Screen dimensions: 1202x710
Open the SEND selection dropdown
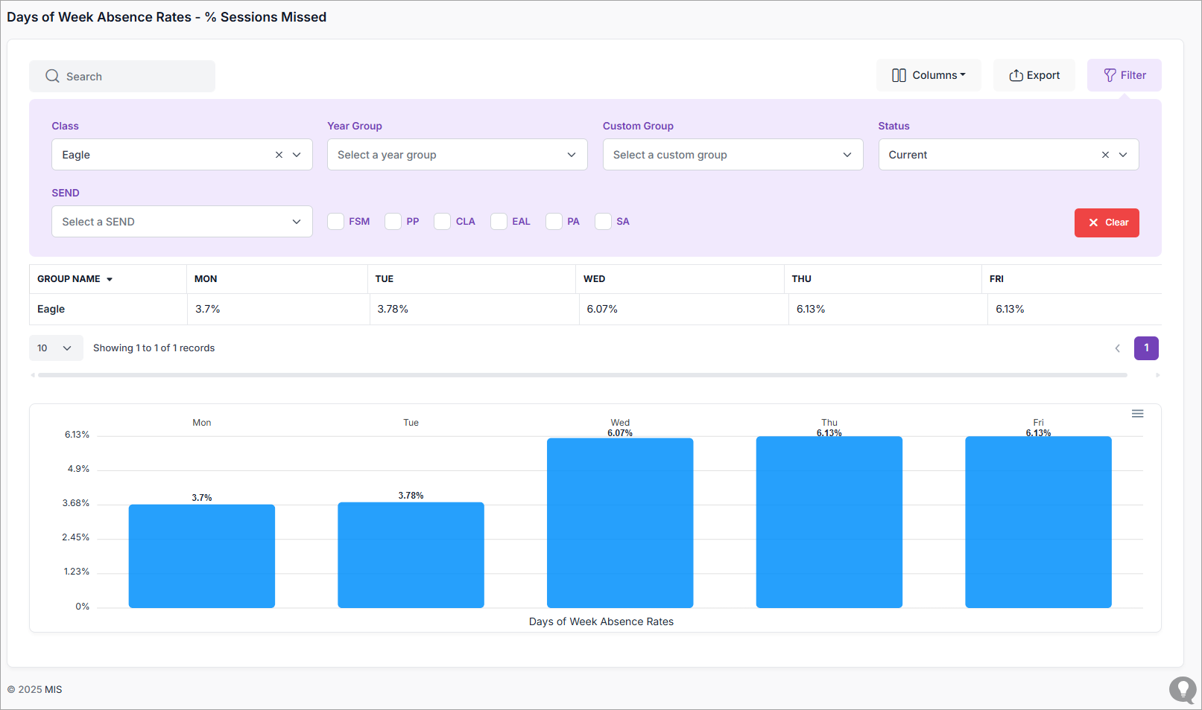coord(182,222)
